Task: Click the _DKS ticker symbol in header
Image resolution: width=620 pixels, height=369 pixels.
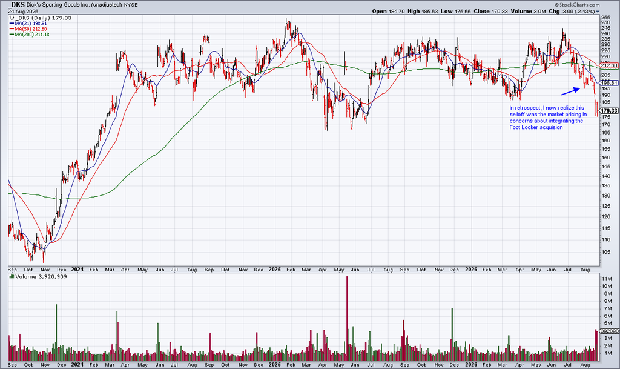Action: [16, 5]
